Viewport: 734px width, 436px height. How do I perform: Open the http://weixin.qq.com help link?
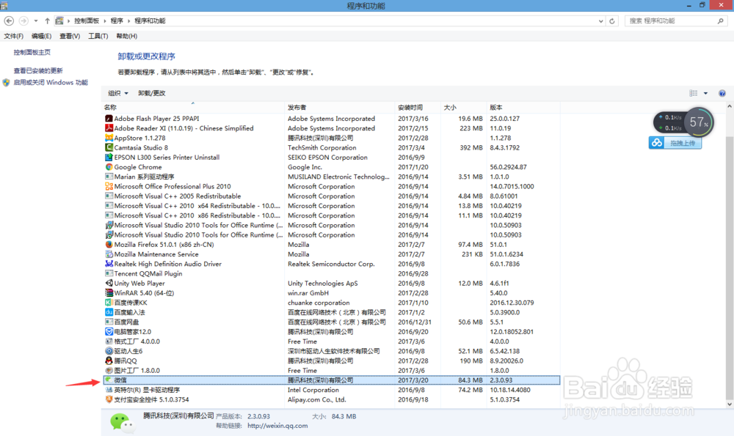click(277, 426)
